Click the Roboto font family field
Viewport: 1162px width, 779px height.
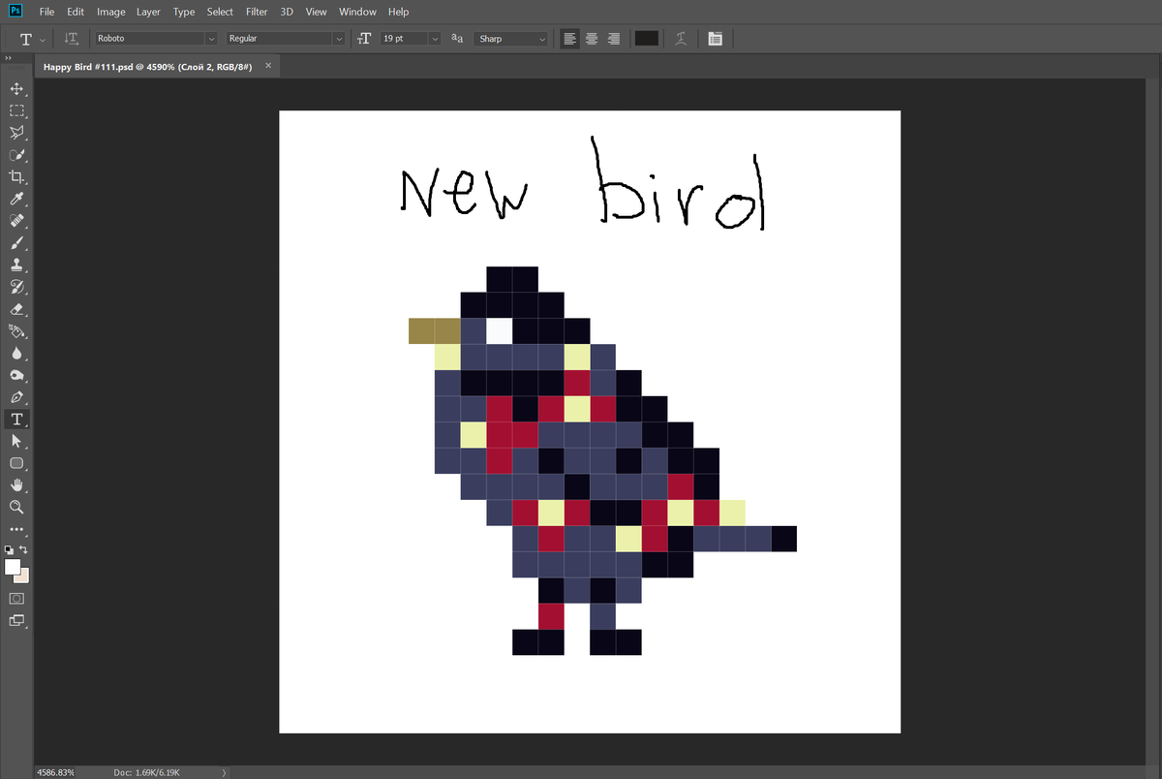coord(149,39)
